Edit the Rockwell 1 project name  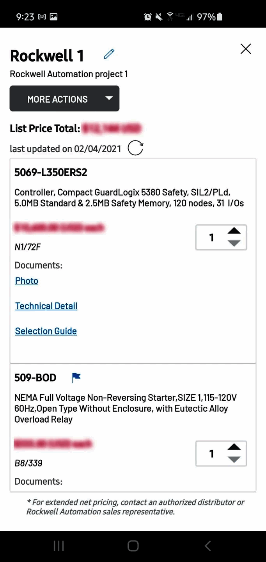[109, 54]
